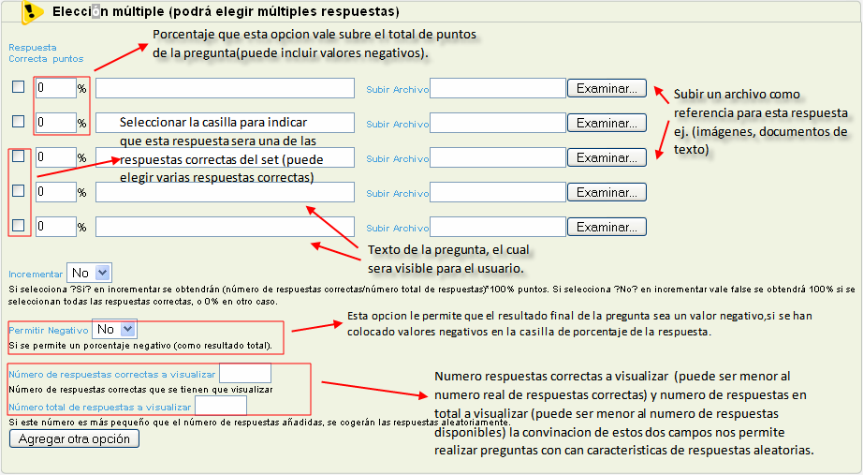Tick the third answer's correct checkbox
Viewport: 863px width, 475px height.
pyautogui.click(x=18, y=156)
